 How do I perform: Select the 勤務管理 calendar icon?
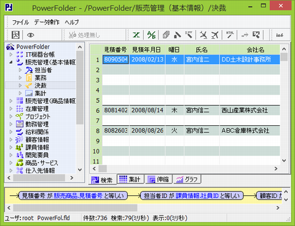coord(20,124)
